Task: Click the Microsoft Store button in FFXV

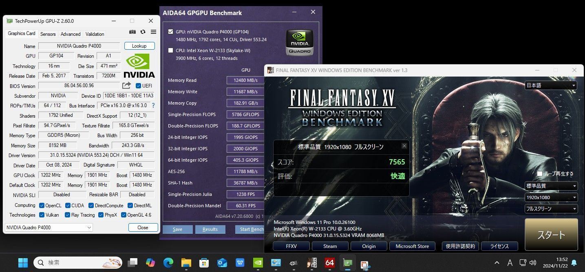Action: [x=412, y=246]
